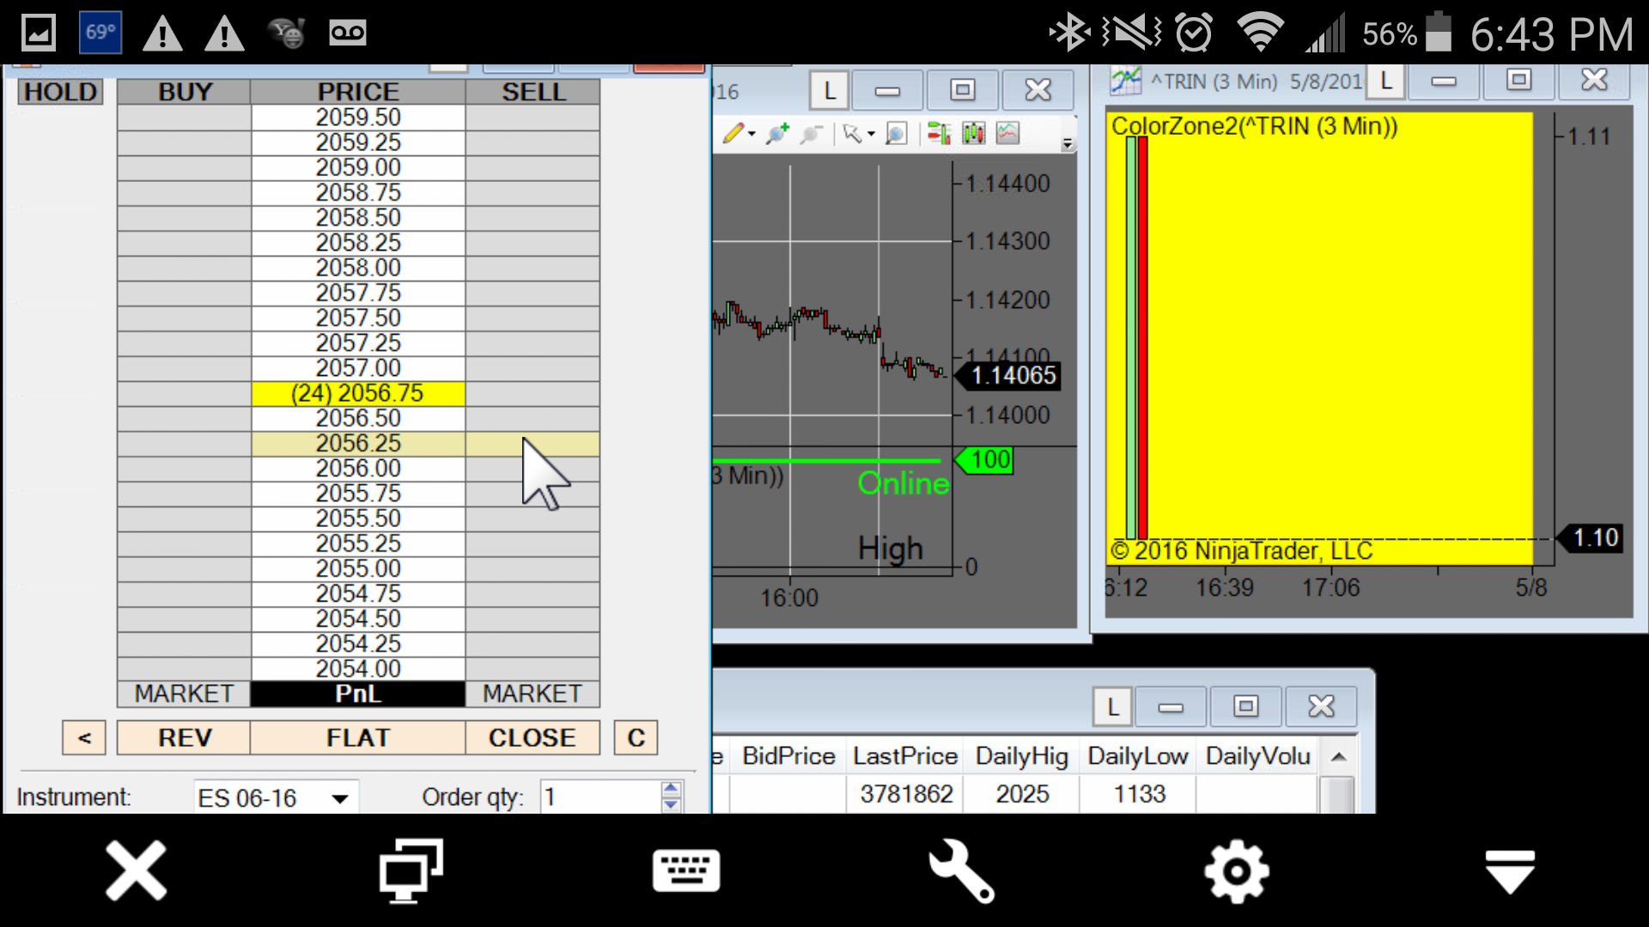Click the LastPrice column header
Screen dimensions: 1649x927
[904, 756]
